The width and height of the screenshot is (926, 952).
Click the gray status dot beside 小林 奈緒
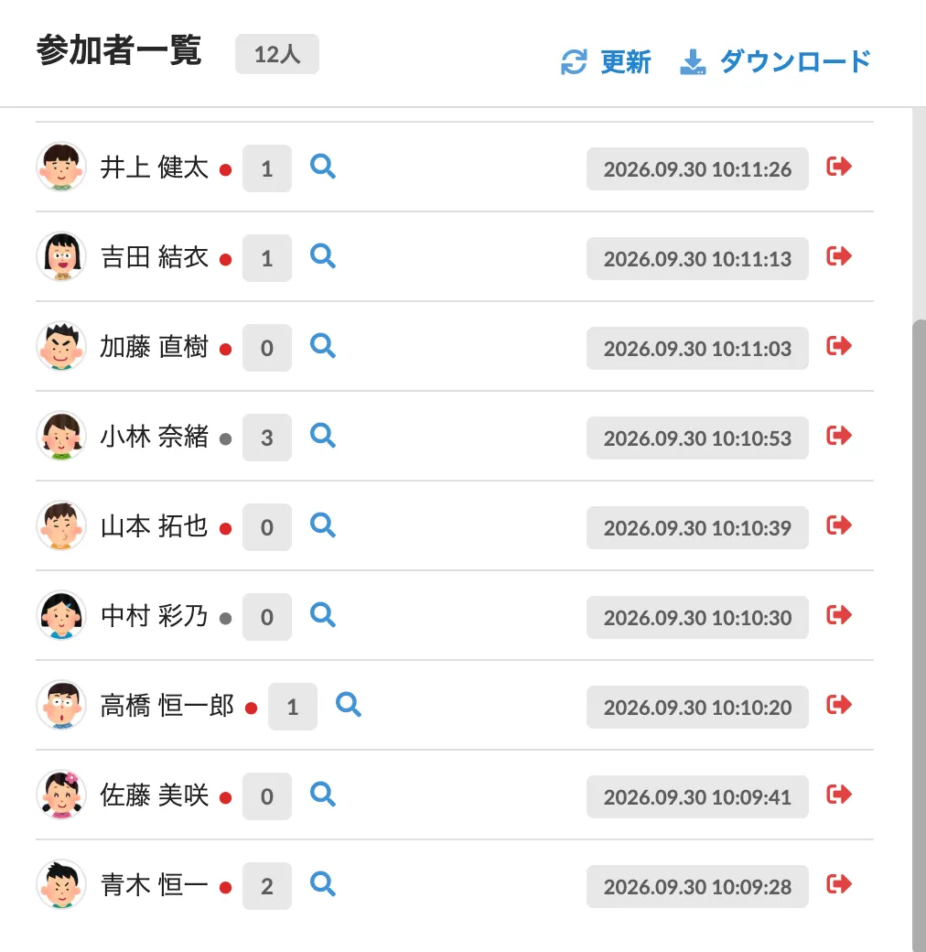coord(225,439)
